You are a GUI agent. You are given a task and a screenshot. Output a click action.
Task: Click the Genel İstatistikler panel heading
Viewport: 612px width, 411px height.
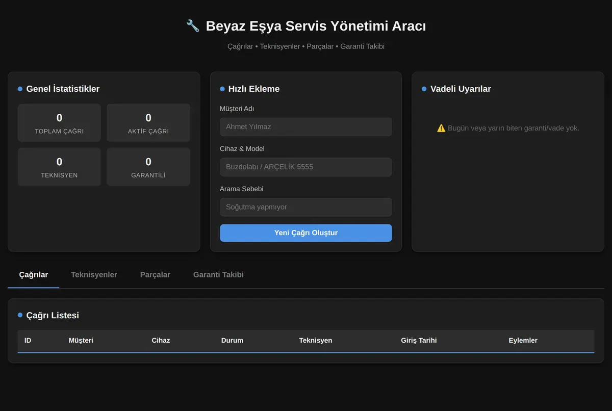point(63,89)
